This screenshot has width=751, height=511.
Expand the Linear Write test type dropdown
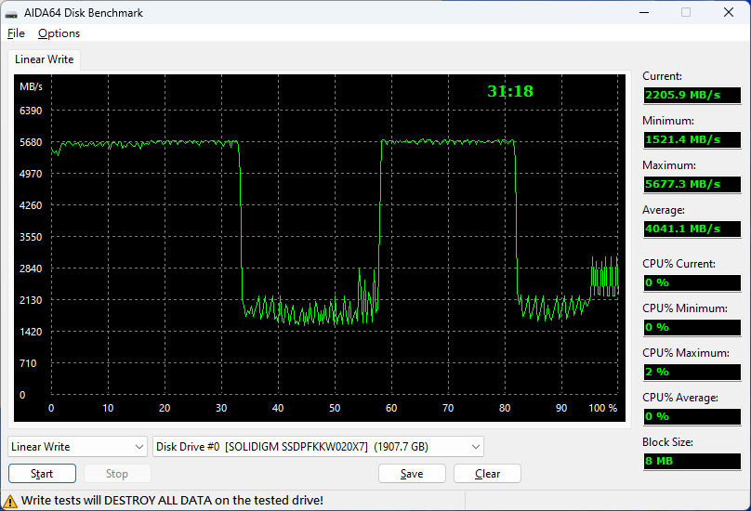point(77,447)
